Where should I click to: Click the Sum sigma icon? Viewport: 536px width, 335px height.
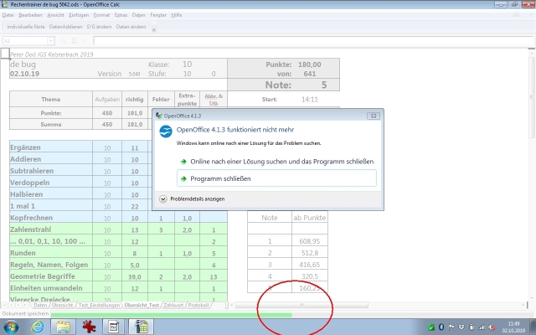(74, 41)
